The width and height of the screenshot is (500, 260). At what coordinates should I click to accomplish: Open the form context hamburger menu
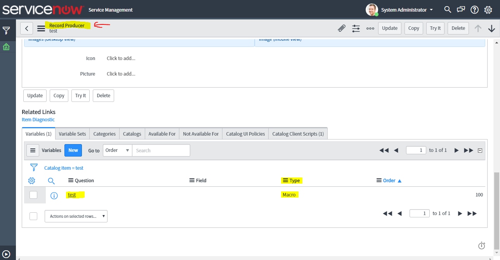tap(41, 28)
